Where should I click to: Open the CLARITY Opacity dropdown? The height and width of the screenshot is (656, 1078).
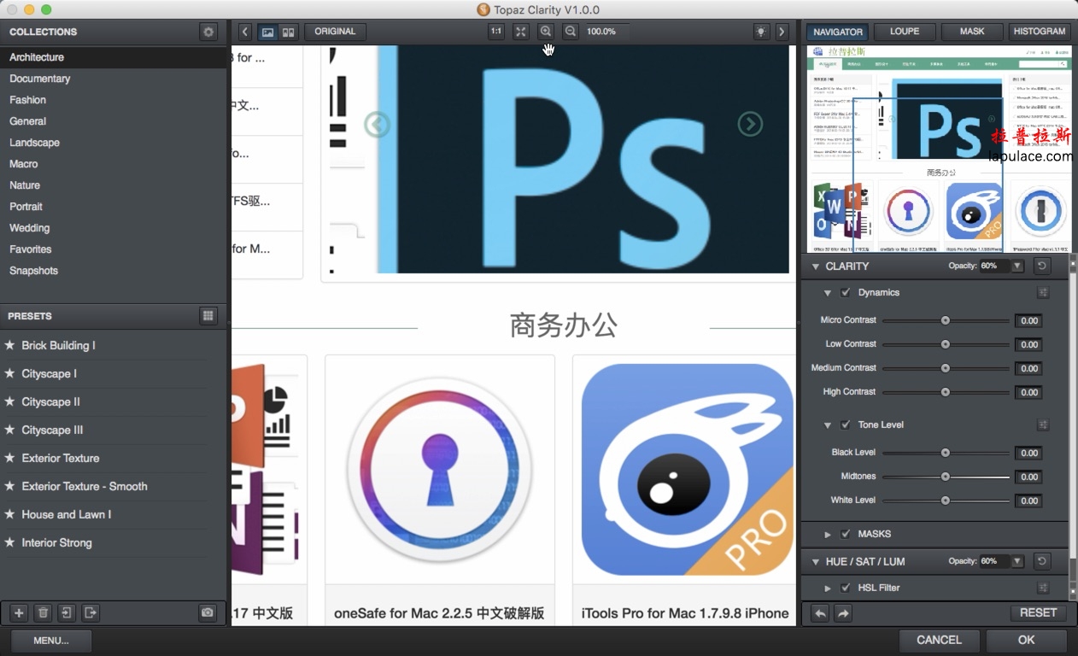tap(1016, 266)
